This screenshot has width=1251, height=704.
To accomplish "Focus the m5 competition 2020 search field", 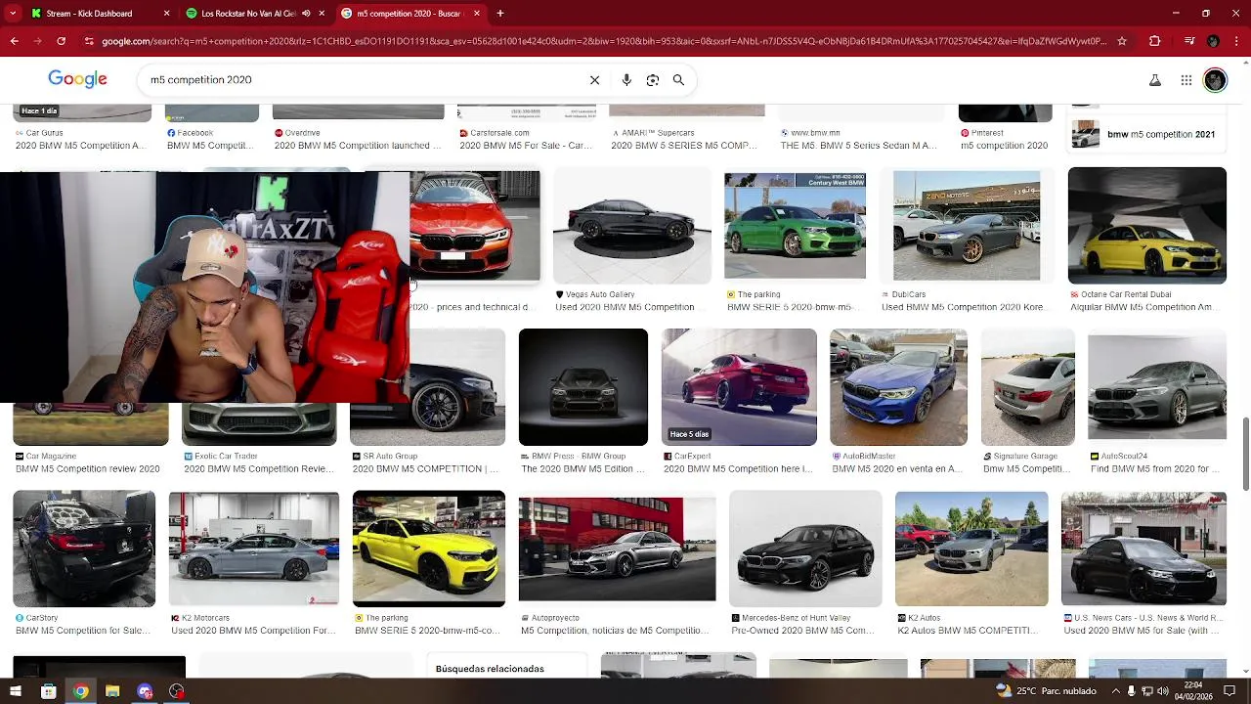I will point(362,80).
